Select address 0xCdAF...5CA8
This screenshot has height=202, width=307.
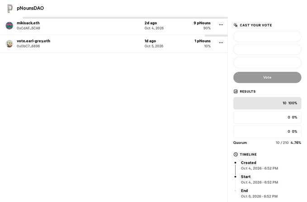point(28,28)
